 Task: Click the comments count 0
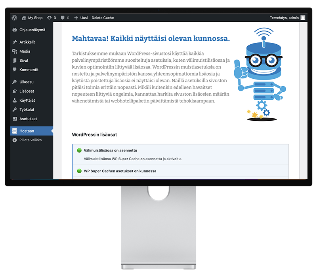pyautogui.click(x=68, y=18)
